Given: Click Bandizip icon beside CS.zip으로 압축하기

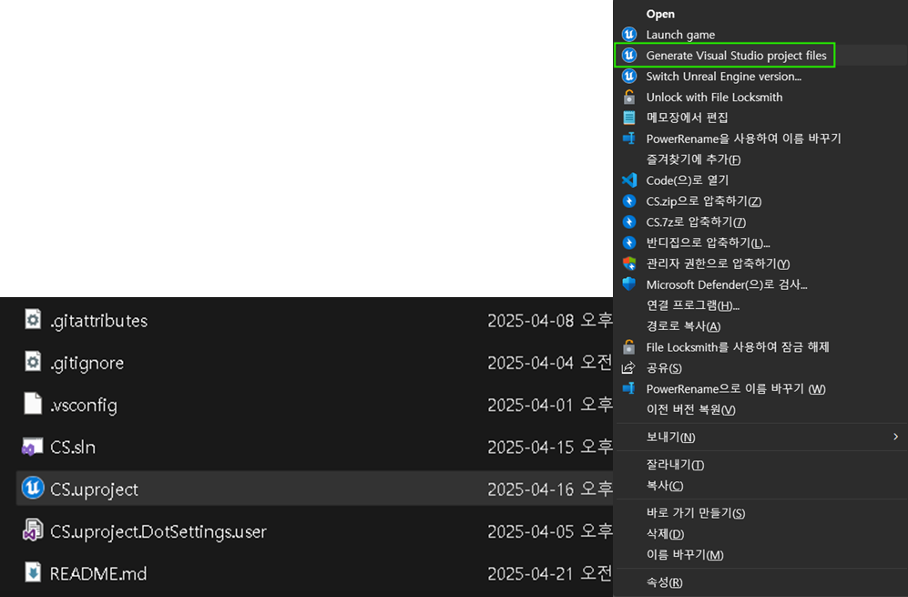Looking at the screenshot, I should tap(629, 201).
